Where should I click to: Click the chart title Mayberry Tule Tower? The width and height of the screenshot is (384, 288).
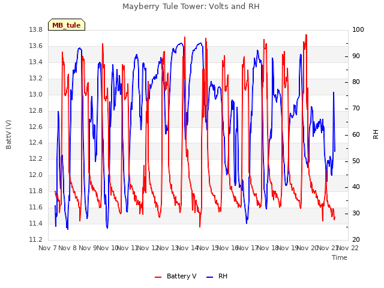(x=191, y=6)
